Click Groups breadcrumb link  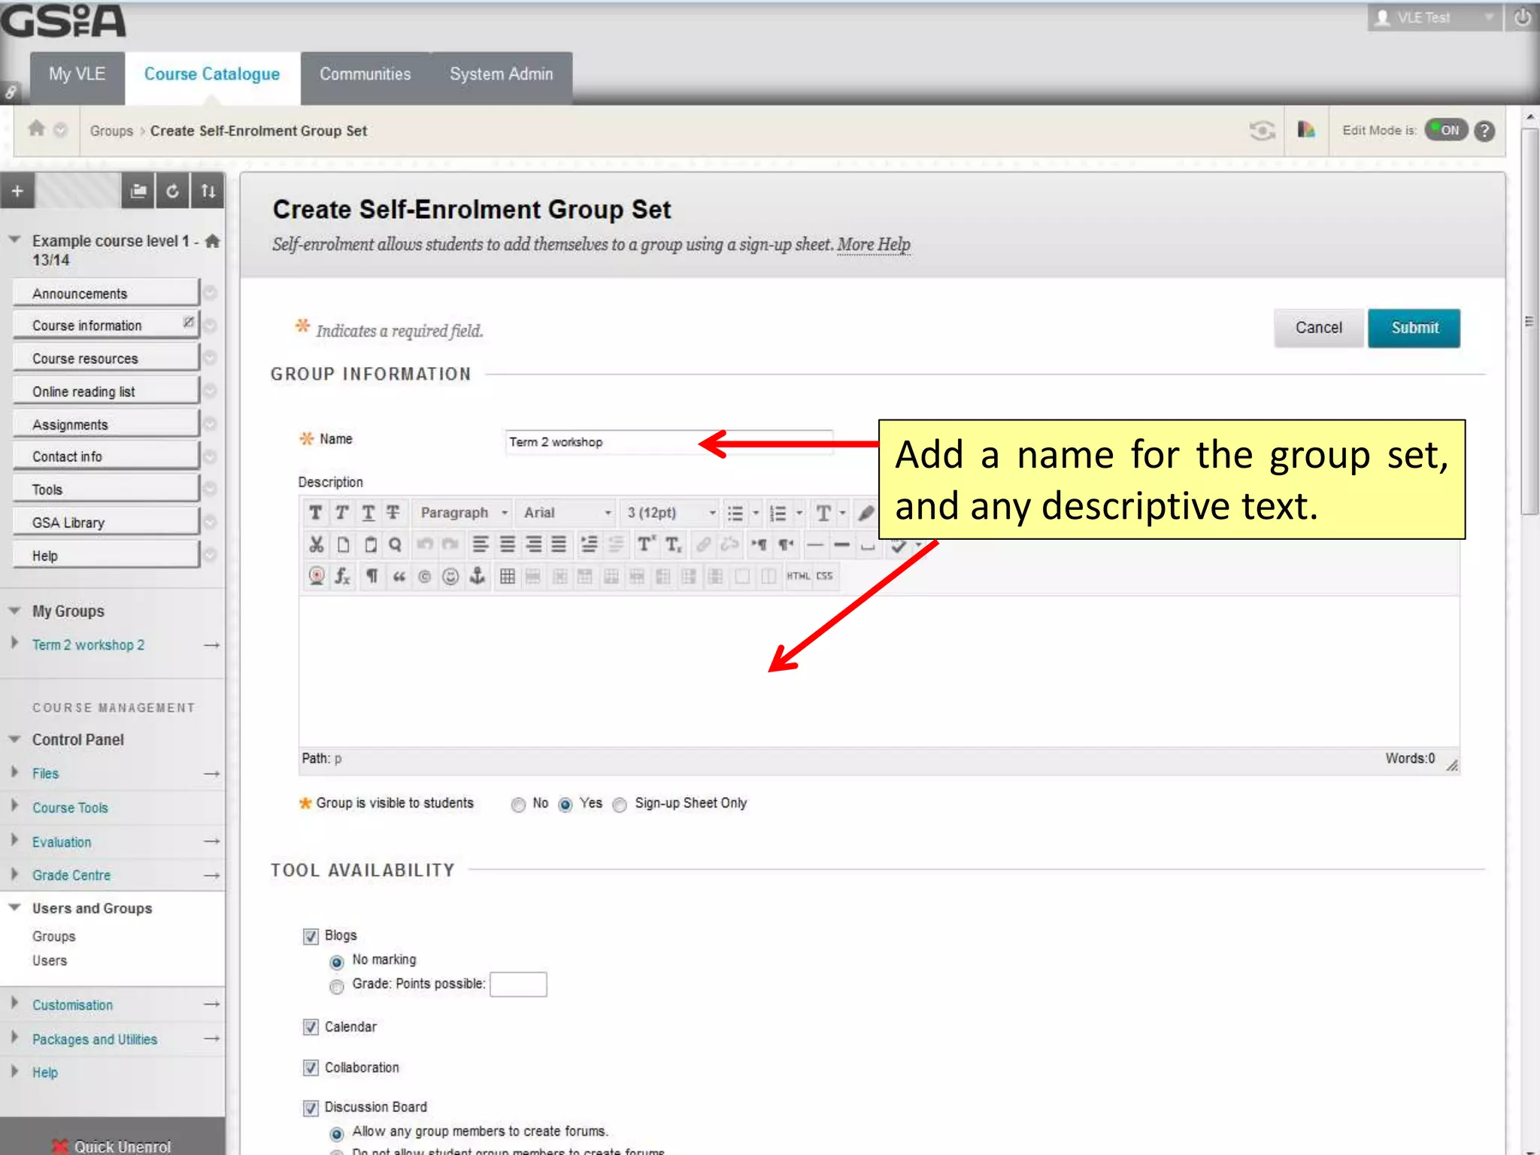(x=111, y=131)
